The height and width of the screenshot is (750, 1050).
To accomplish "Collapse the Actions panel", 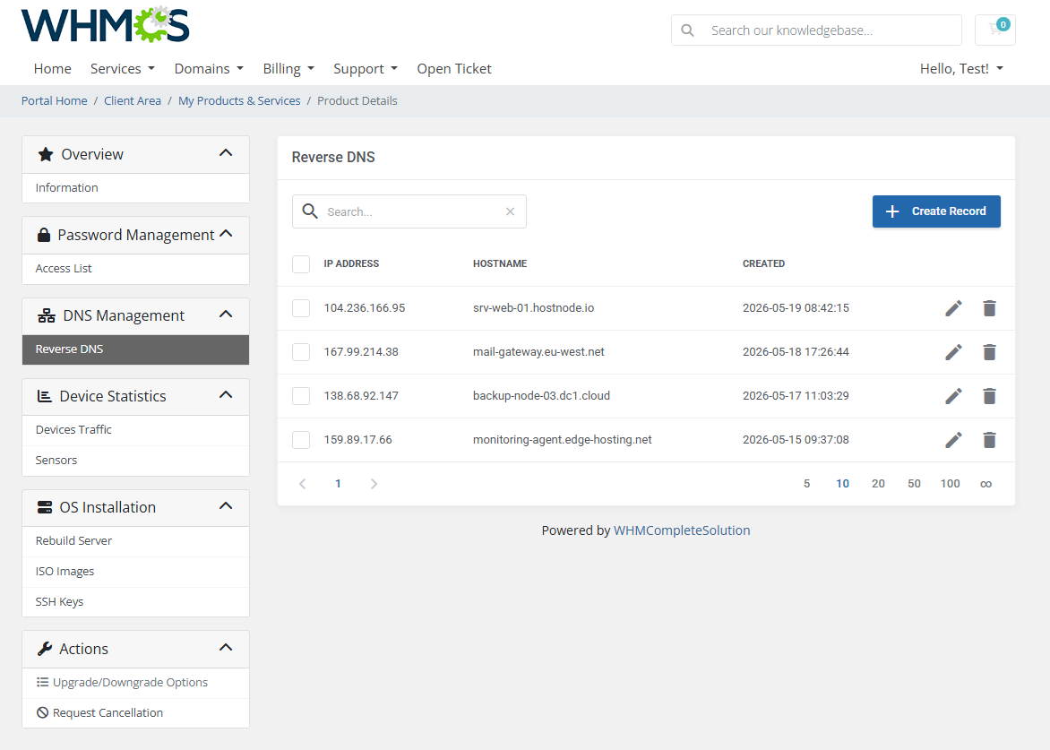I will (x=226, y=648).
